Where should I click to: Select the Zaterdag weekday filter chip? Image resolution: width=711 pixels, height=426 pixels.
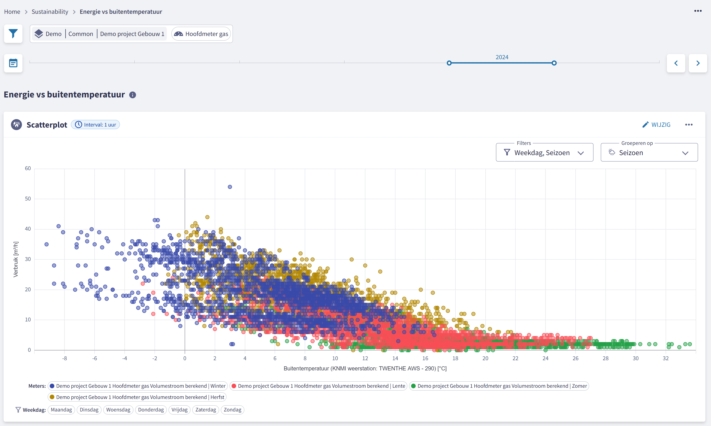206,410
